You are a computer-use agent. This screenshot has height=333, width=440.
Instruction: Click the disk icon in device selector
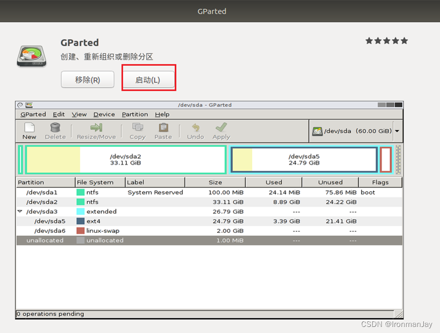point(317,131)
